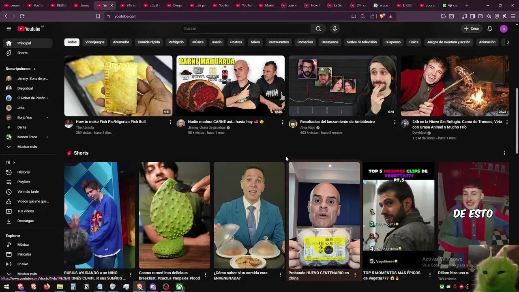Open the account avatar menu
This screenshot has height=292, width=519.
[504, 28]
